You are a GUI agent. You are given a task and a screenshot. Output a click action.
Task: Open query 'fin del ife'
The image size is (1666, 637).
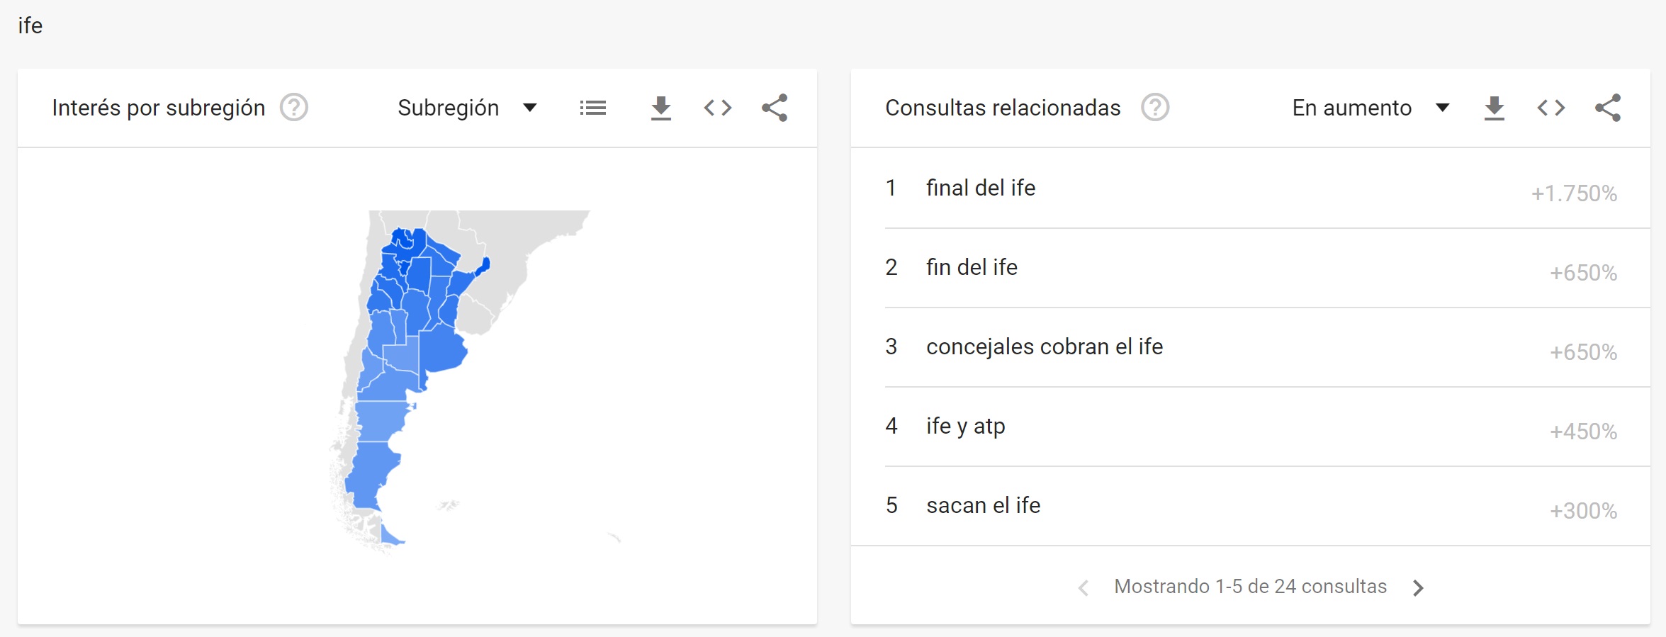click(x=1251, y=268)
